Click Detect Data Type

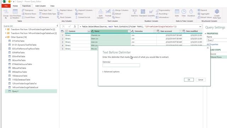tap(48, 14)
